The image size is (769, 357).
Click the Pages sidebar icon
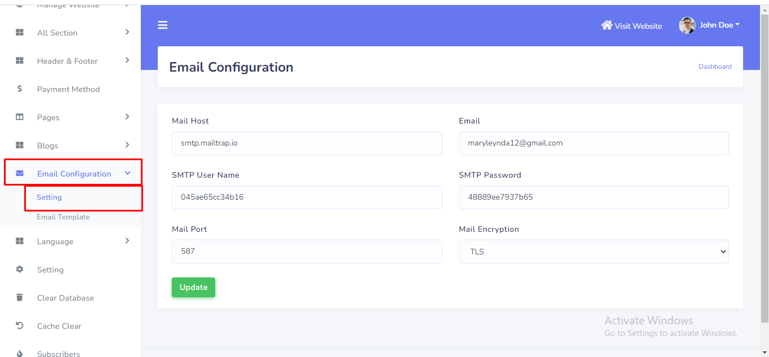pos(20,117)
